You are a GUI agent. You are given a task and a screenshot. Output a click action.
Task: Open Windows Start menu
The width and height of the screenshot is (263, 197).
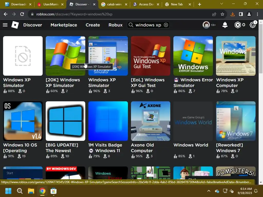point(8,191)
